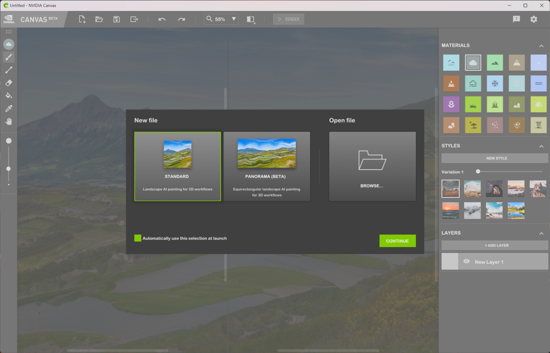Click the Export icon in the toolbar
This screenshot has width=550, height=353.
134,19
